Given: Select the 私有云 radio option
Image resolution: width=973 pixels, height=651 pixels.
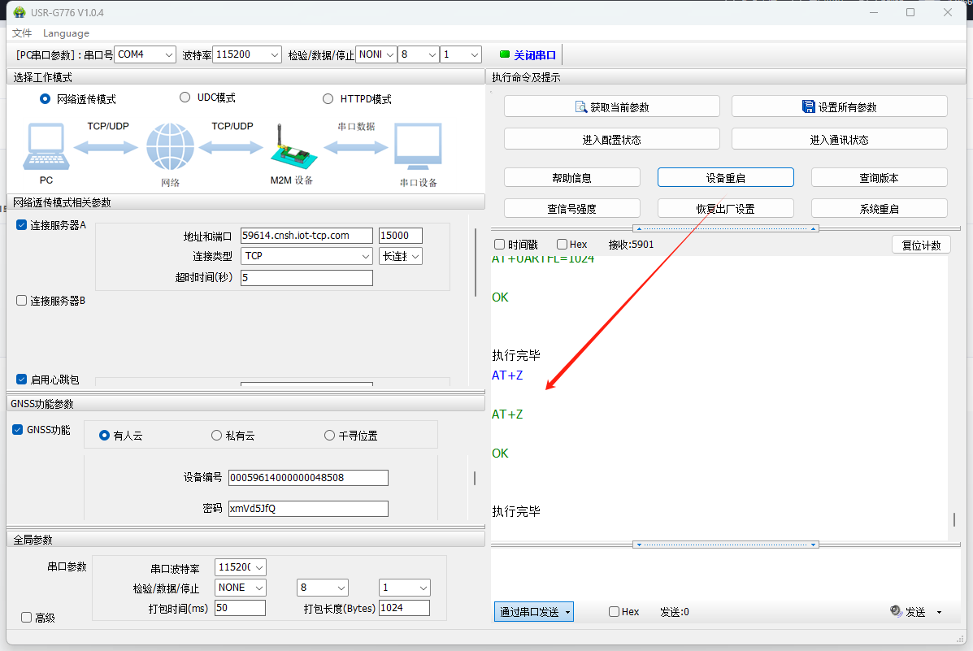Looking at the screenshot, I should pyautogui.click(x=217, y=436).
